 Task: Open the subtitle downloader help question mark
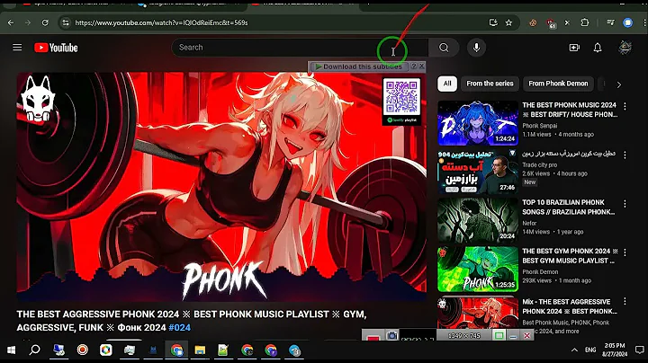(x=414, y=66)
